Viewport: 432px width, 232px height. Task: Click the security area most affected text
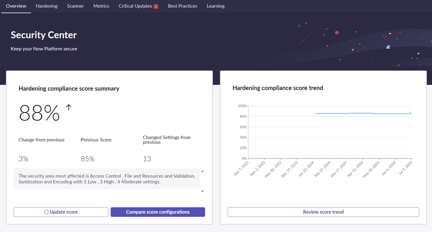coord(107,179)
